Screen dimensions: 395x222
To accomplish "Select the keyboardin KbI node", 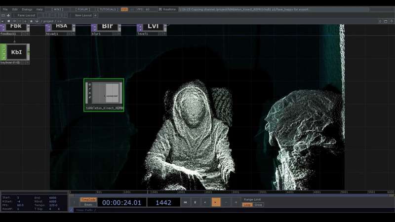I will tap(15, 54).
